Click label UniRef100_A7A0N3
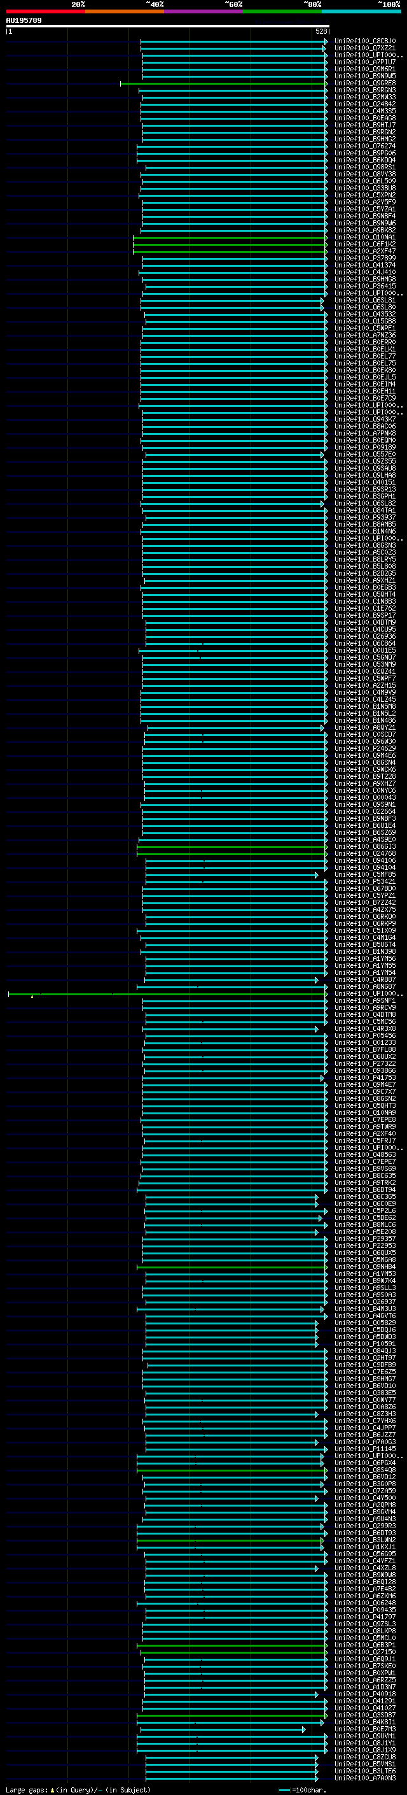 364,1778
